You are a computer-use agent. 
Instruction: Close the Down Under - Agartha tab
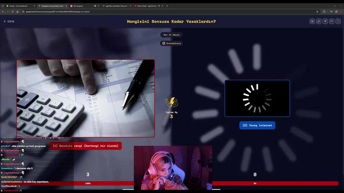pos(162,6)
